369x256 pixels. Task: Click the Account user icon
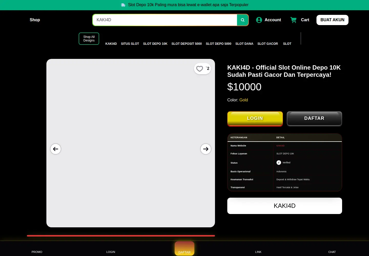259,20
